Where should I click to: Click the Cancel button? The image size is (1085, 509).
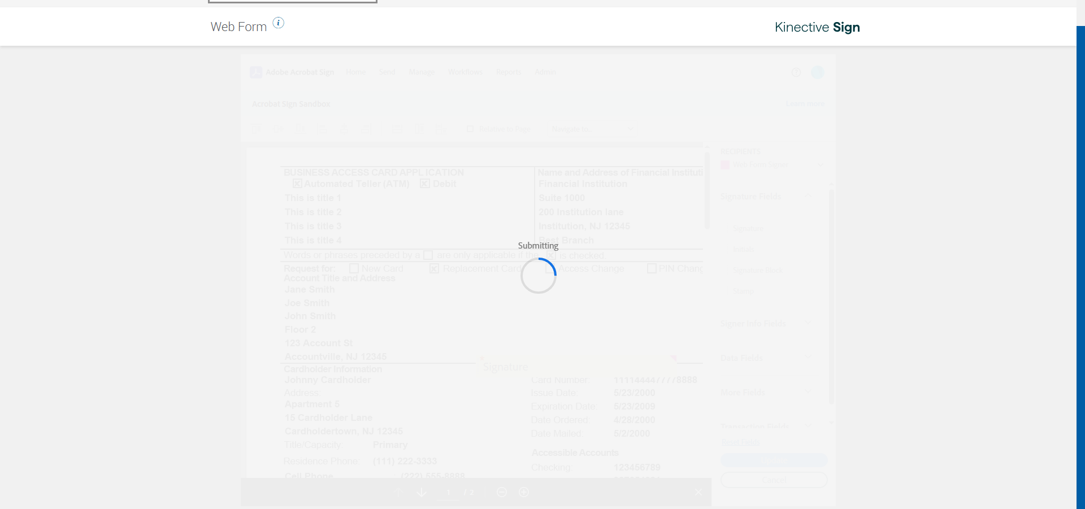click(x=774, y=480)
